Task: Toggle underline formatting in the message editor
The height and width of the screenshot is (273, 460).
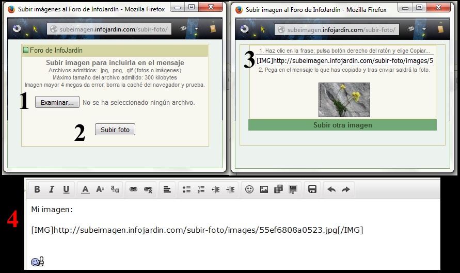Action: click(x=66, y=189)
